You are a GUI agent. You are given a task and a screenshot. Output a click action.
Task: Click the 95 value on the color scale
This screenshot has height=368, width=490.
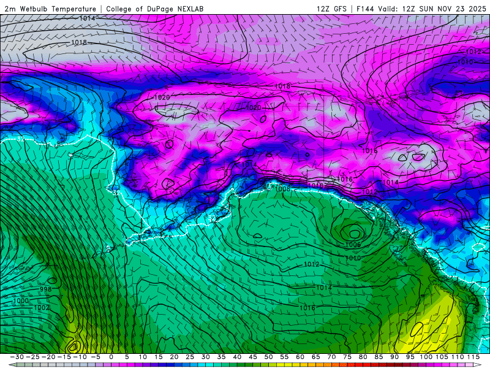[410, 357]
